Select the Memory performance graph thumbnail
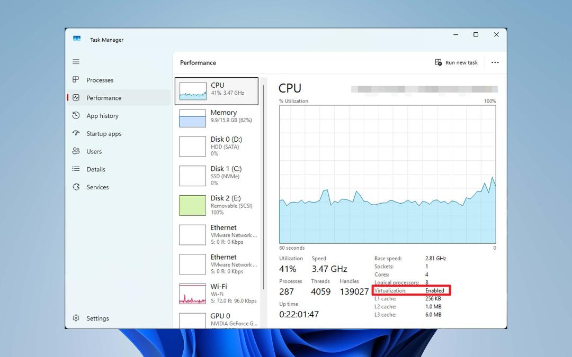Image resolution: width=572 pixels, height=357 pixels. tap(192, 118)
